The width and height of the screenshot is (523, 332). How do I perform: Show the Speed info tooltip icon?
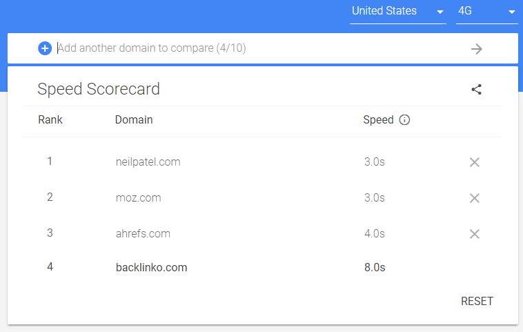(x=404, y=120)
